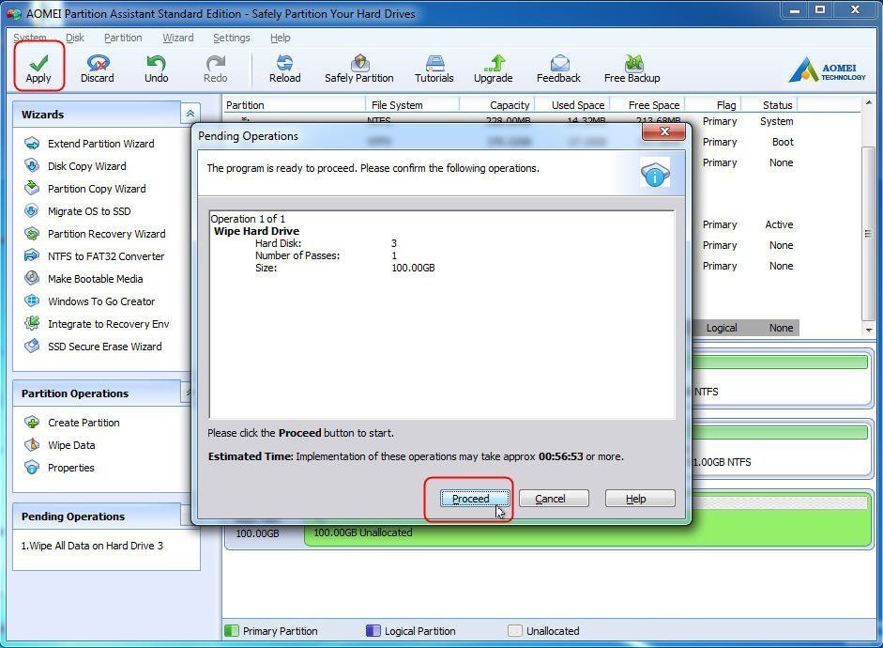Select Create Partition operation
This screenshot has width=883, height=648.
72,423
